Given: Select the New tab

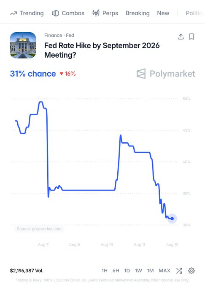Looking at the screenshot, I should (163, 13).
